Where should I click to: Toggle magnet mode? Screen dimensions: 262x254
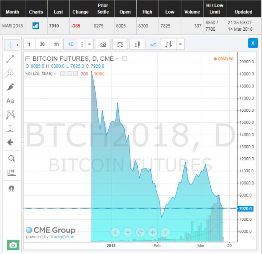(12, 188)
